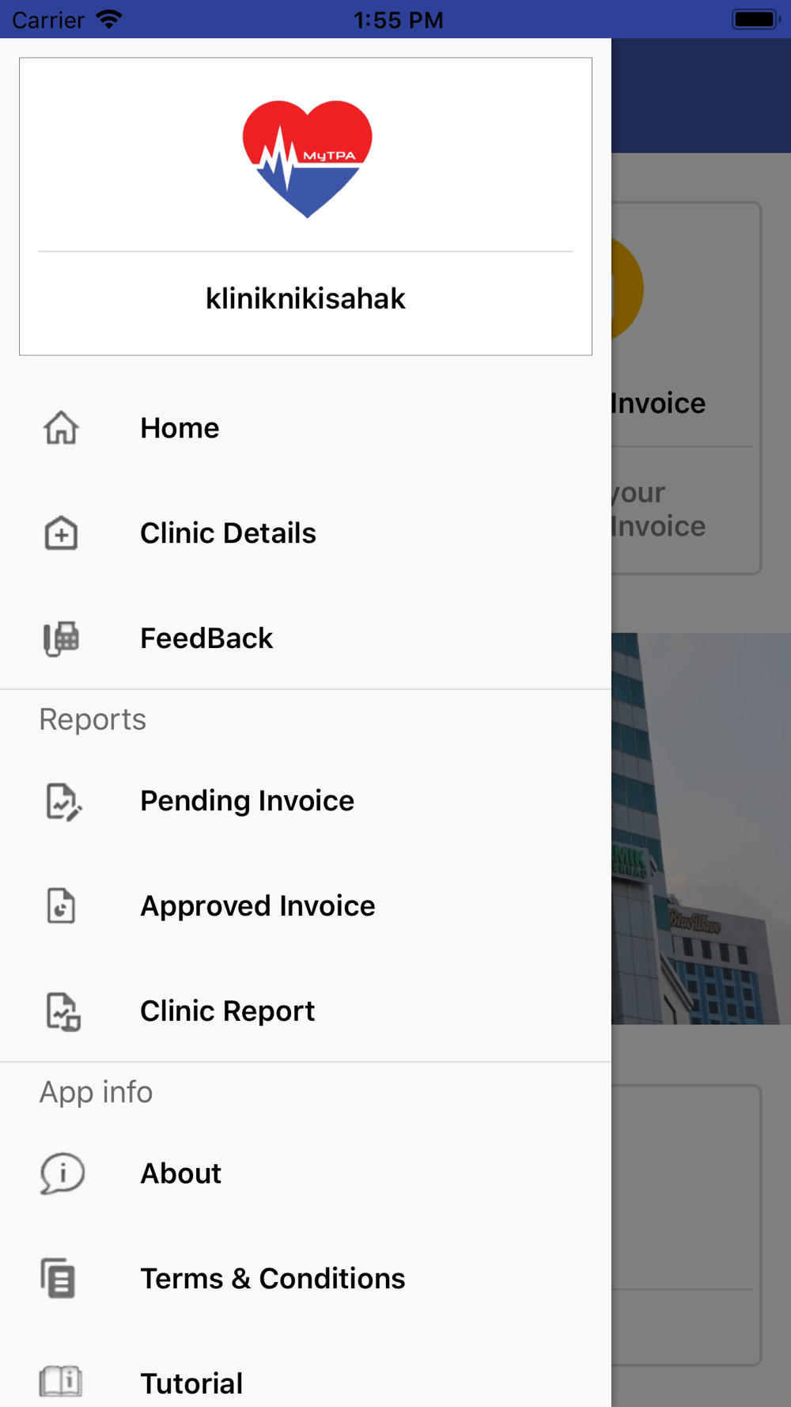Screen dimensions: 791x1407
Task: Tap the MyTPA heart logo
Action: [307, 159]
